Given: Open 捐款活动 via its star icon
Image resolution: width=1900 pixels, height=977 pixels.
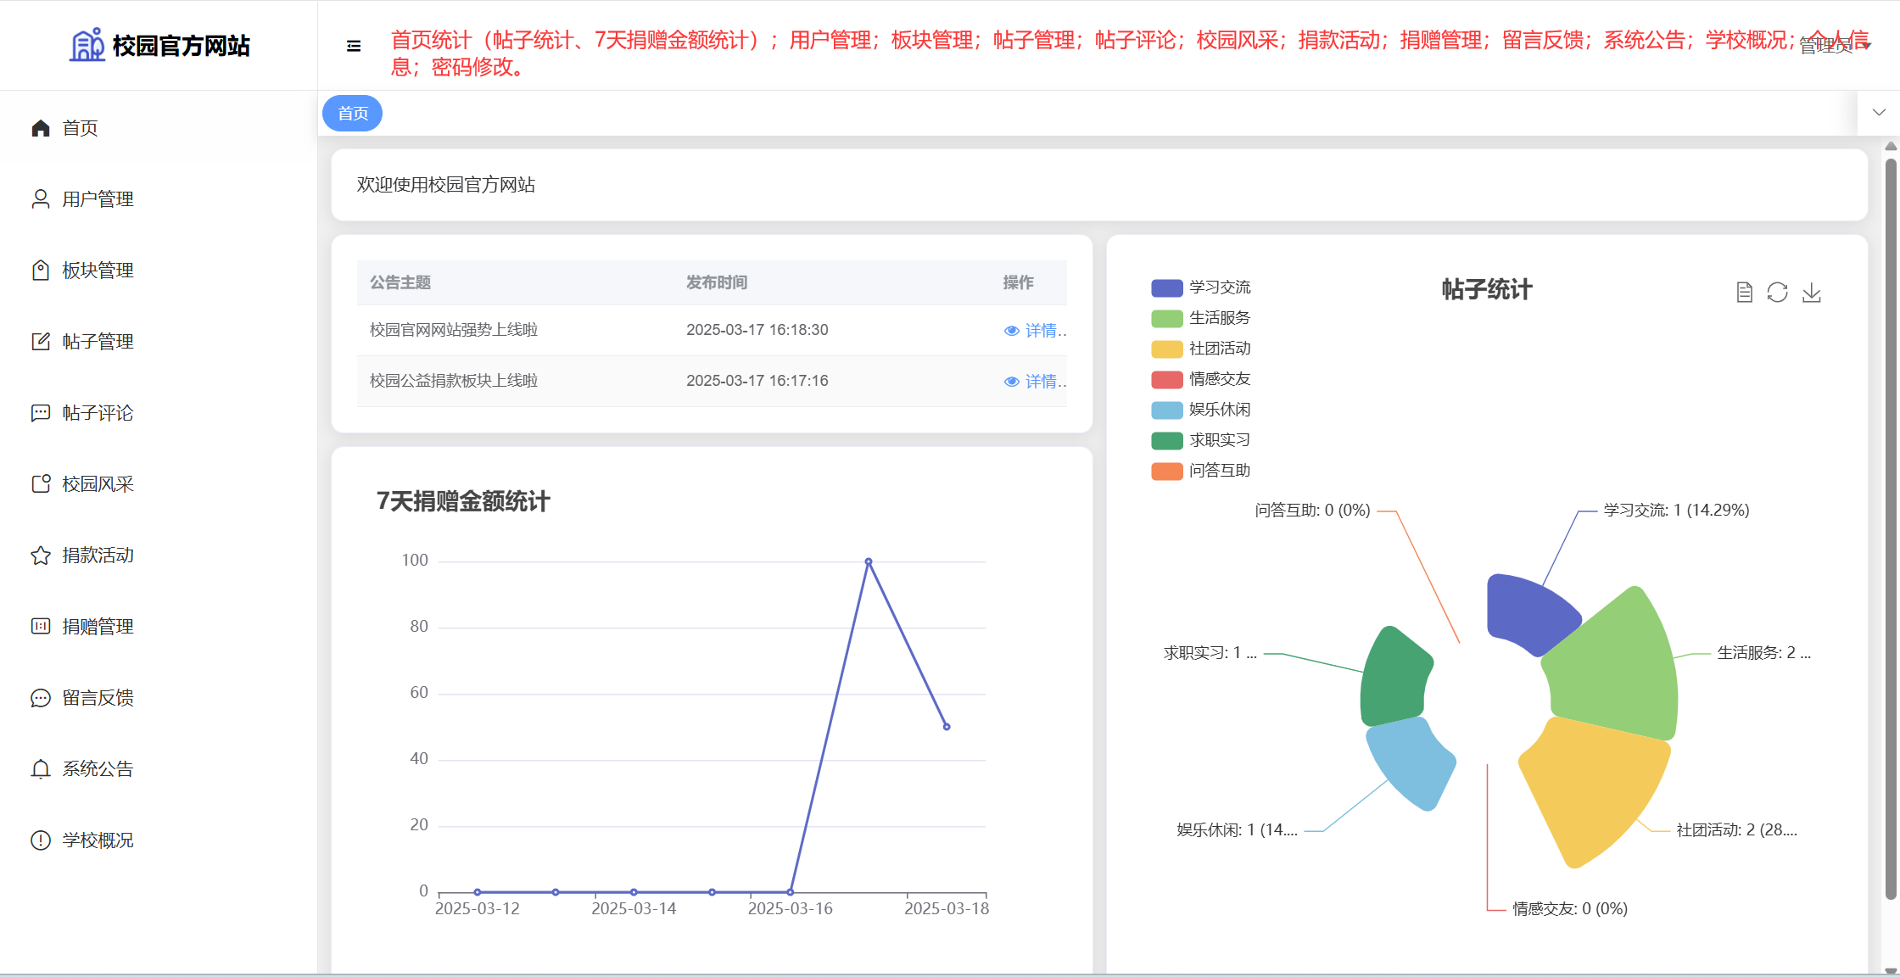Looking at the screenshot, I should (x=41, y=555).
